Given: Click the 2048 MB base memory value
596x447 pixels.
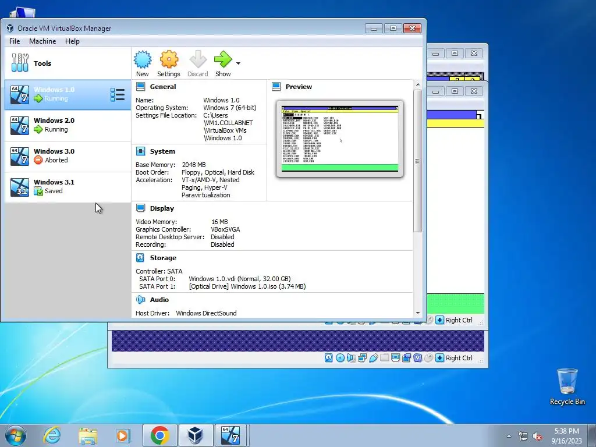Looking at the screenshot, I should (194, 165).
